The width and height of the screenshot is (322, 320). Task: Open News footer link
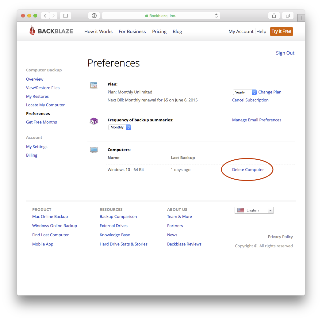click(x=172, y=235)
